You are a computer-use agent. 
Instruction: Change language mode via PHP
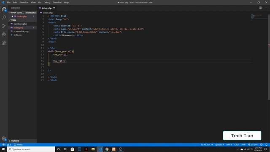point(243,144)
